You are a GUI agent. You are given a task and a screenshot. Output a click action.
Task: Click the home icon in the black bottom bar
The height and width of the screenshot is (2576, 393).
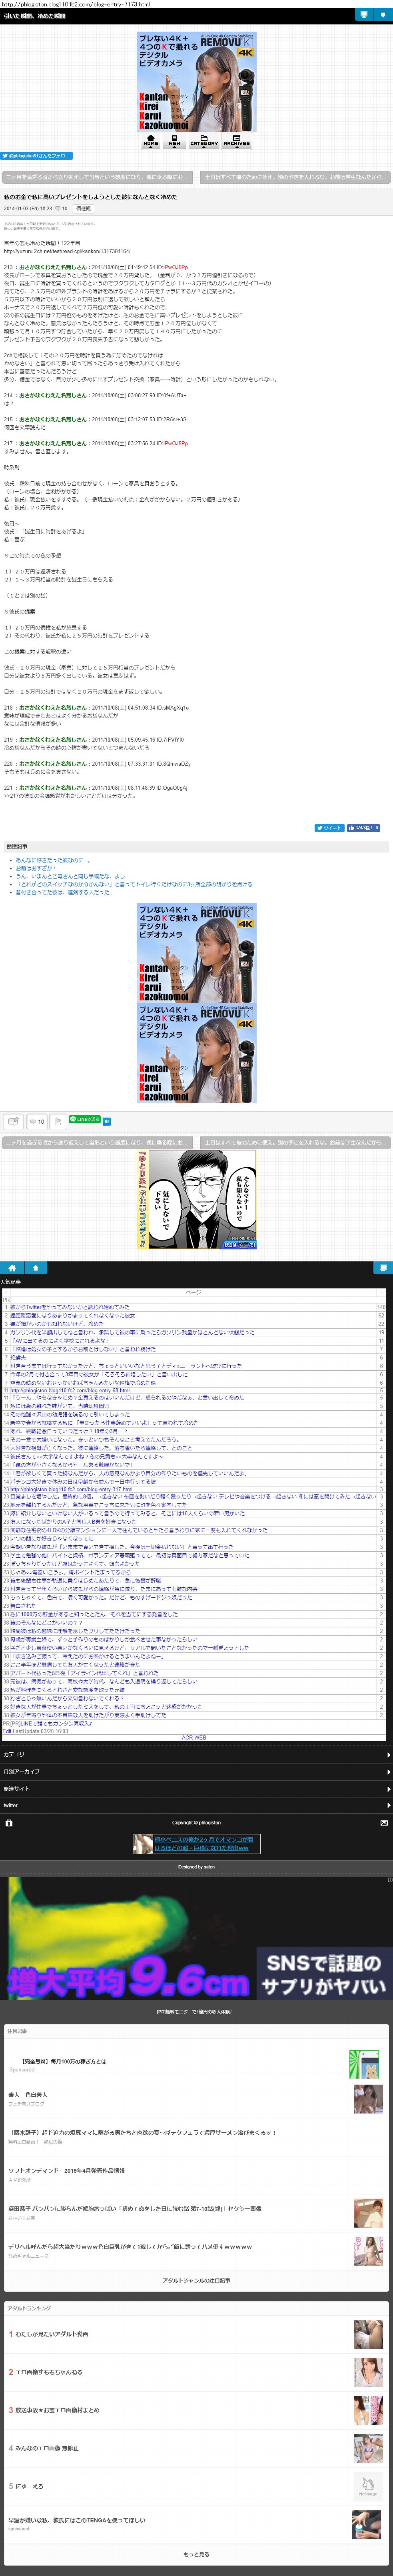click(x=13, y=1268)
